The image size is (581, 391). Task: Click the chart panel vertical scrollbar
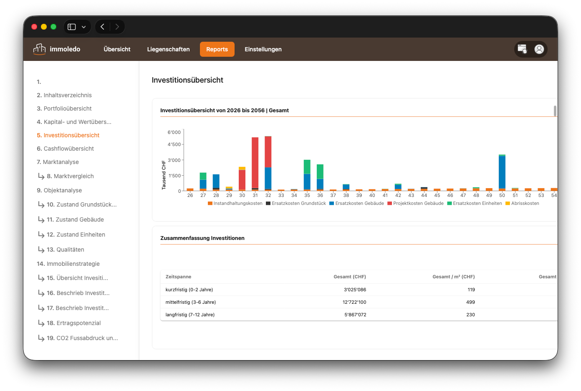pos(555,111)
